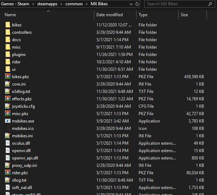Click the misc folder icon

tap(8, 47)
